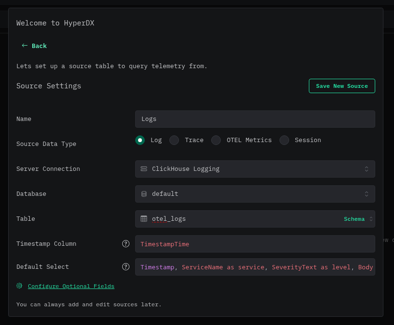Viewport: 394px width, 325px height.
Task: Click the Name label text
Action: click(x=24, y=119)
